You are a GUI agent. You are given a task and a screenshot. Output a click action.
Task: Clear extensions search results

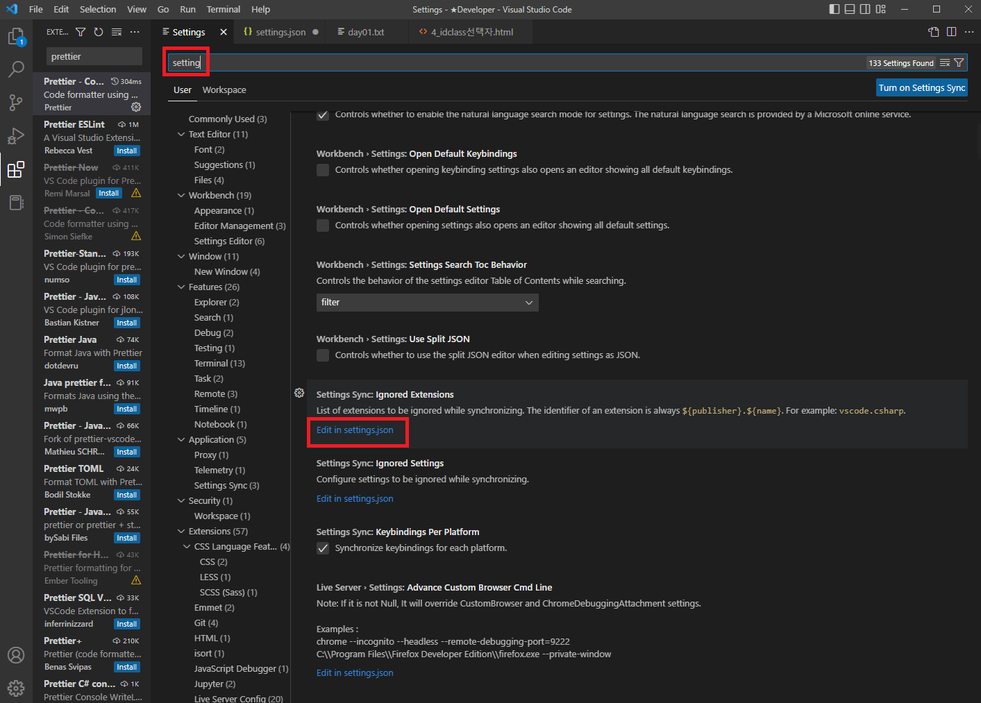(117, 32)
